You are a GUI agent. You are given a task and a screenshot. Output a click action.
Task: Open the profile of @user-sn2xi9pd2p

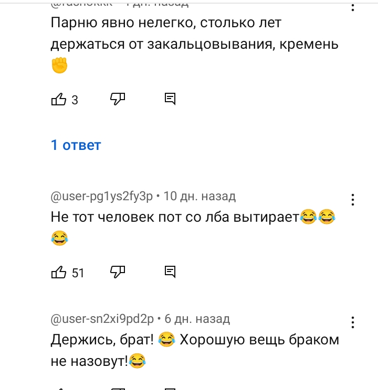[102, 319]
